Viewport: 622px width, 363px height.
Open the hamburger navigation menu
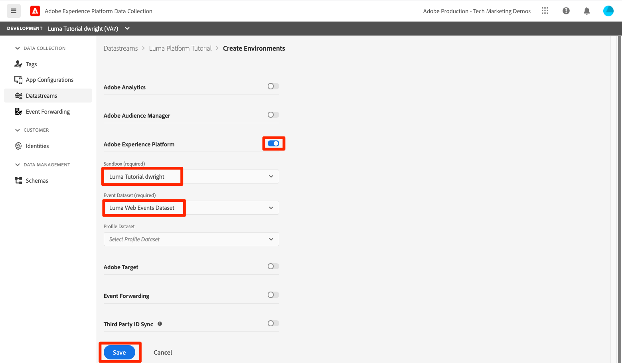tap(14, 11)
